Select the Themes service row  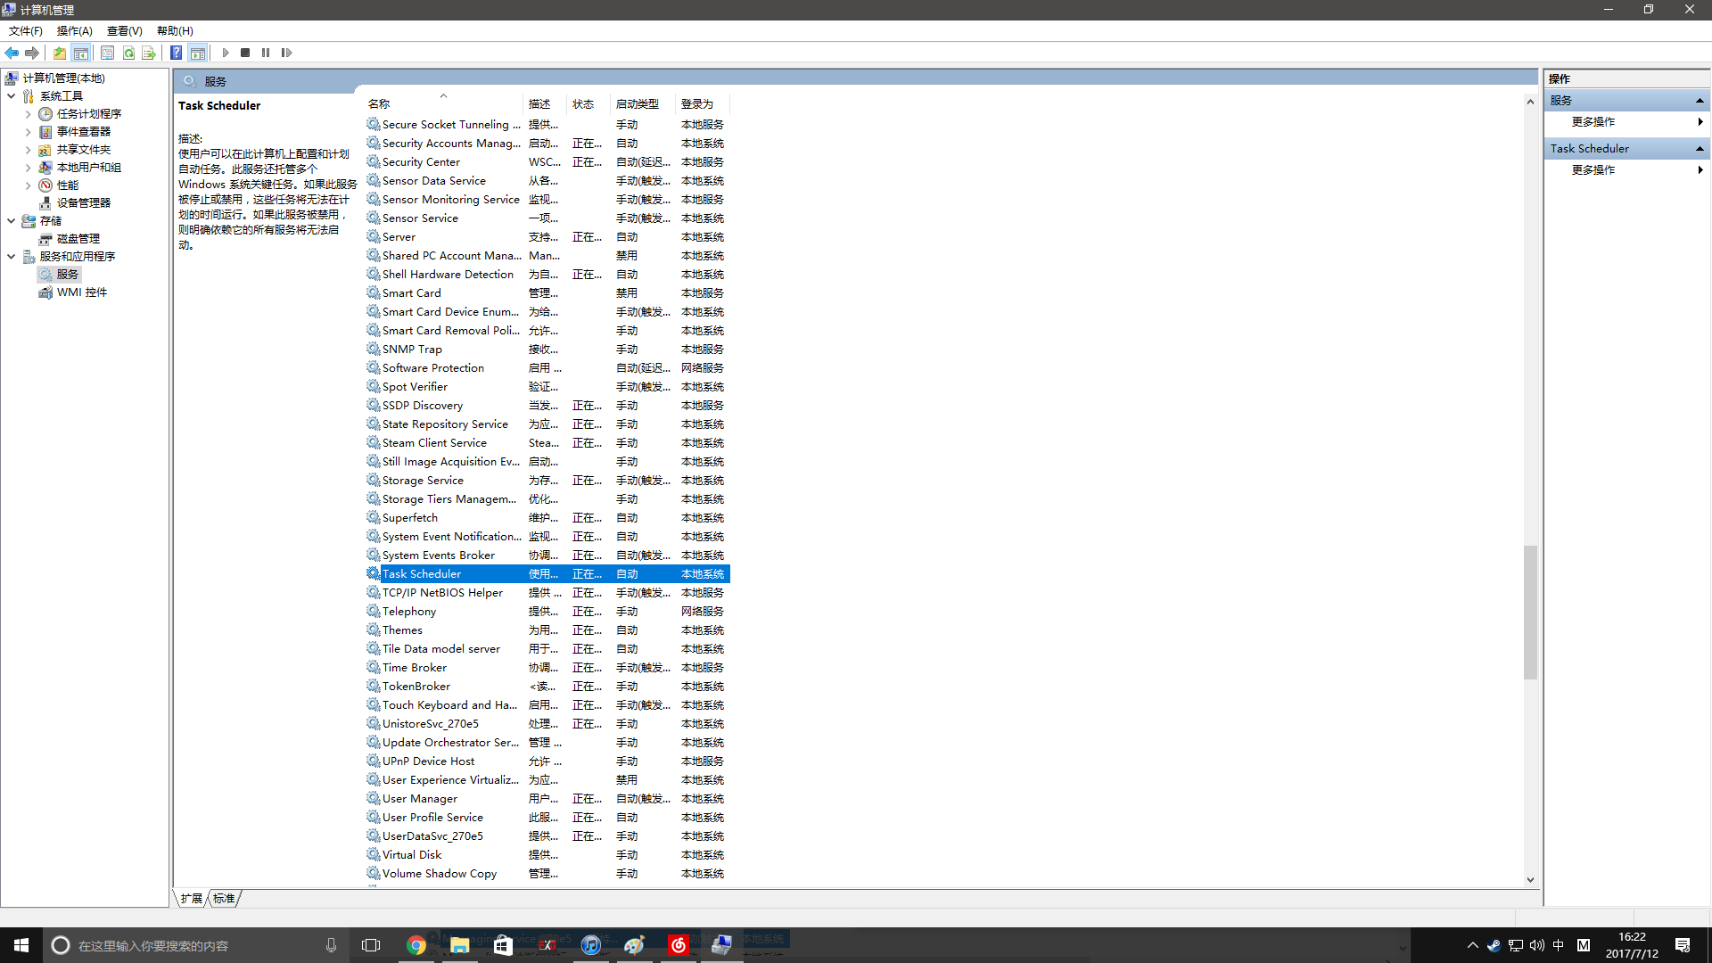402,630
